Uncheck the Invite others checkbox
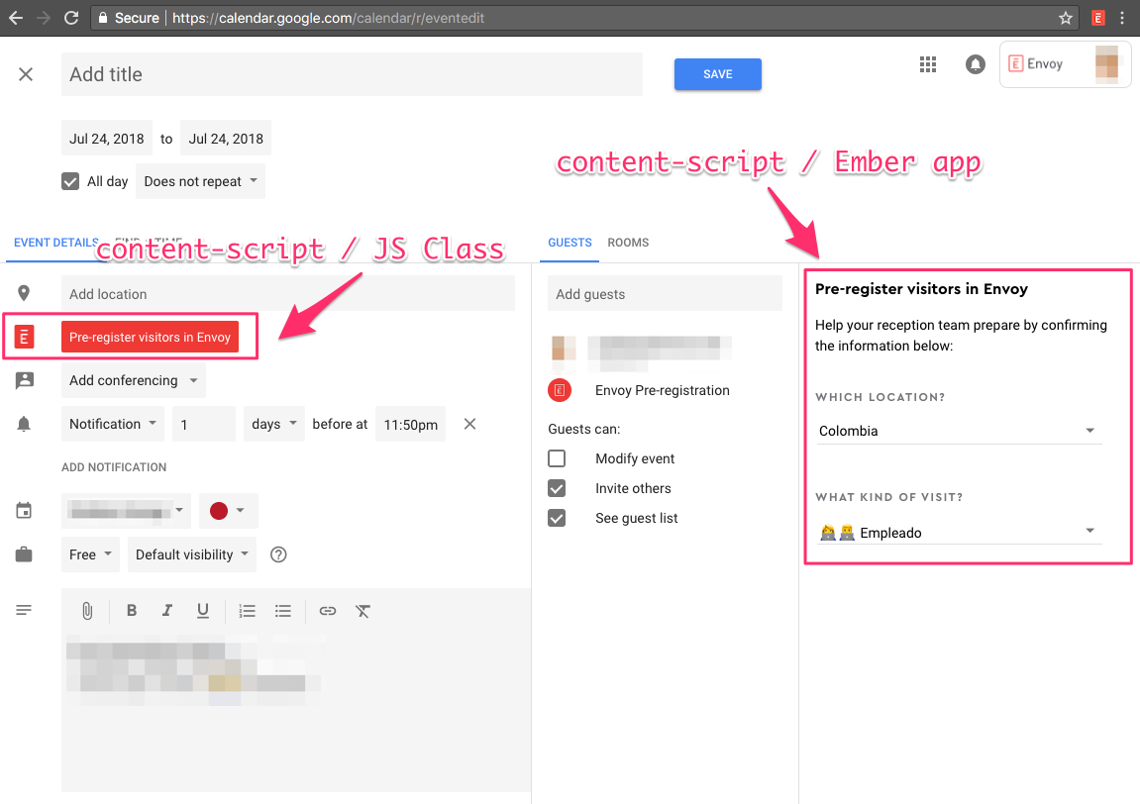This screenshot has width=1140, height=804. [557, 488]
